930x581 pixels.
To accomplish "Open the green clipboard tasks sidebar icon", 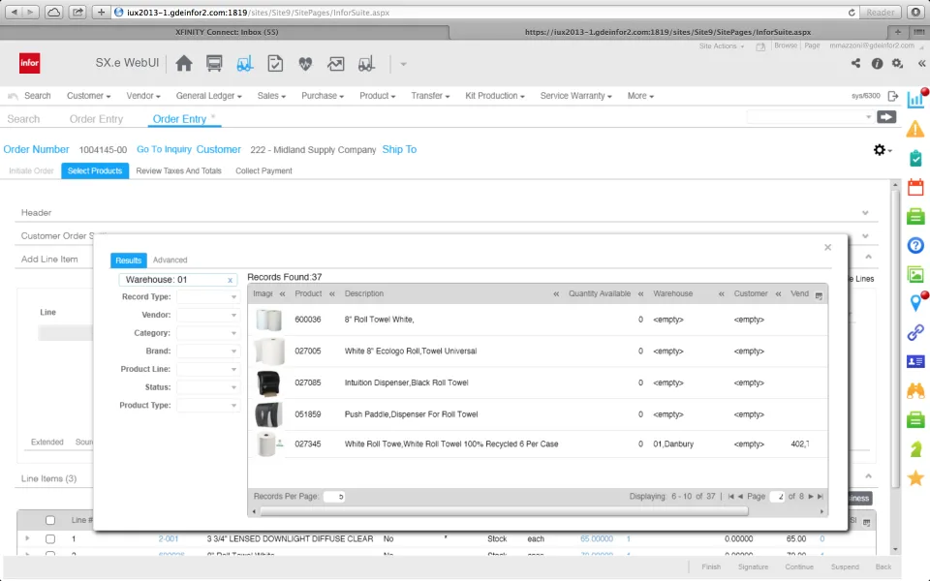I will point(915,158).
